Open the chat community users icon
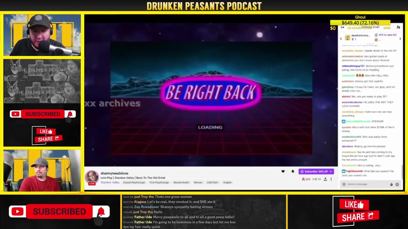The image size is (408, 229). pyautogui.click(x=398, y=28)
